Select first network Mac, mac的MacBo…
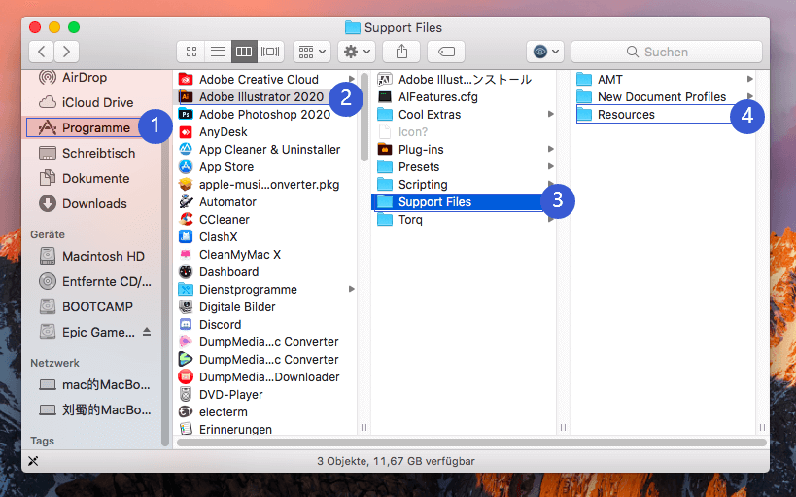This screenshot has width=796, height=497. 94,385
